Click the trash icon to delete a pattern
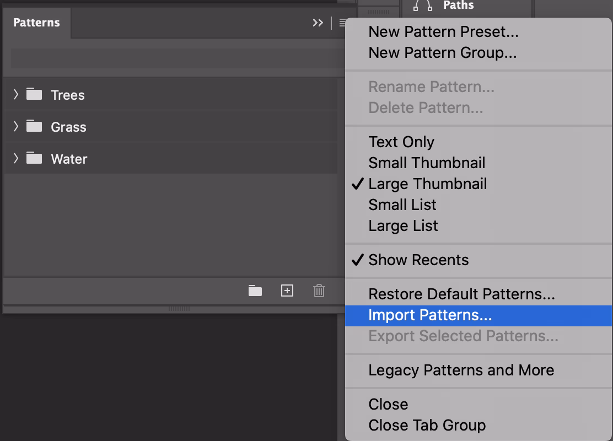This screenshot has width=613, height=441. (x=319, y=291)
